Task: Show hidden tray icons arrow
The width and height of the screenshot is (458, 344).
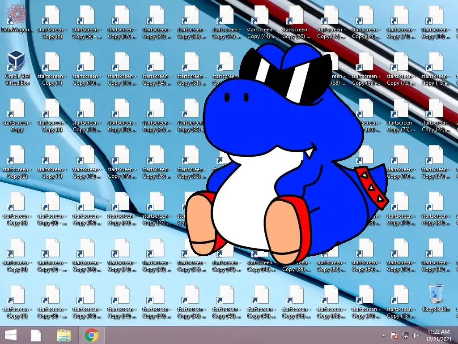Action: [383, 335]
